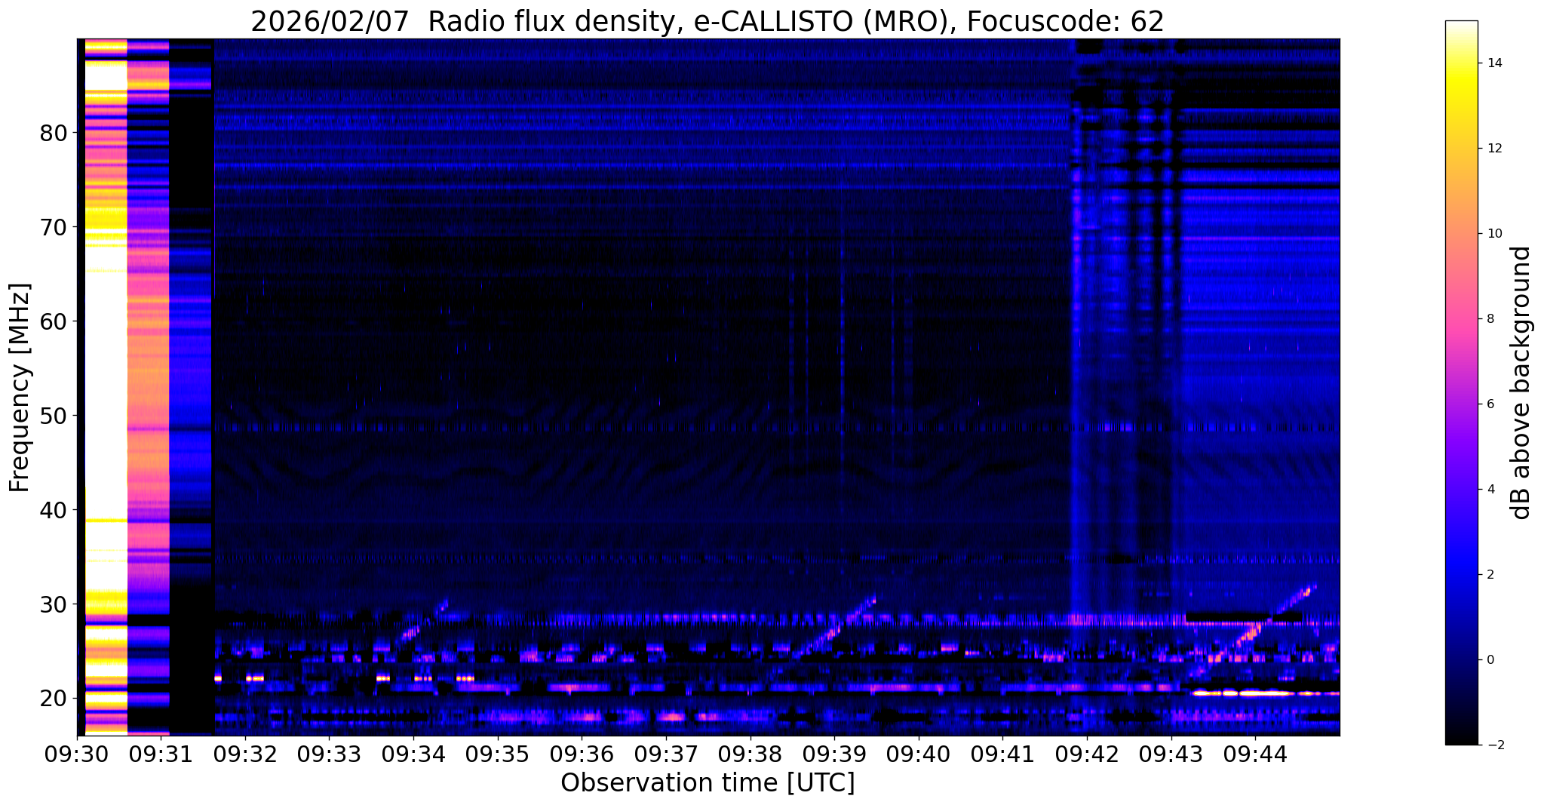Click the 80 MHz frequency tick label
1544x805 pixels.
(54, 133)
